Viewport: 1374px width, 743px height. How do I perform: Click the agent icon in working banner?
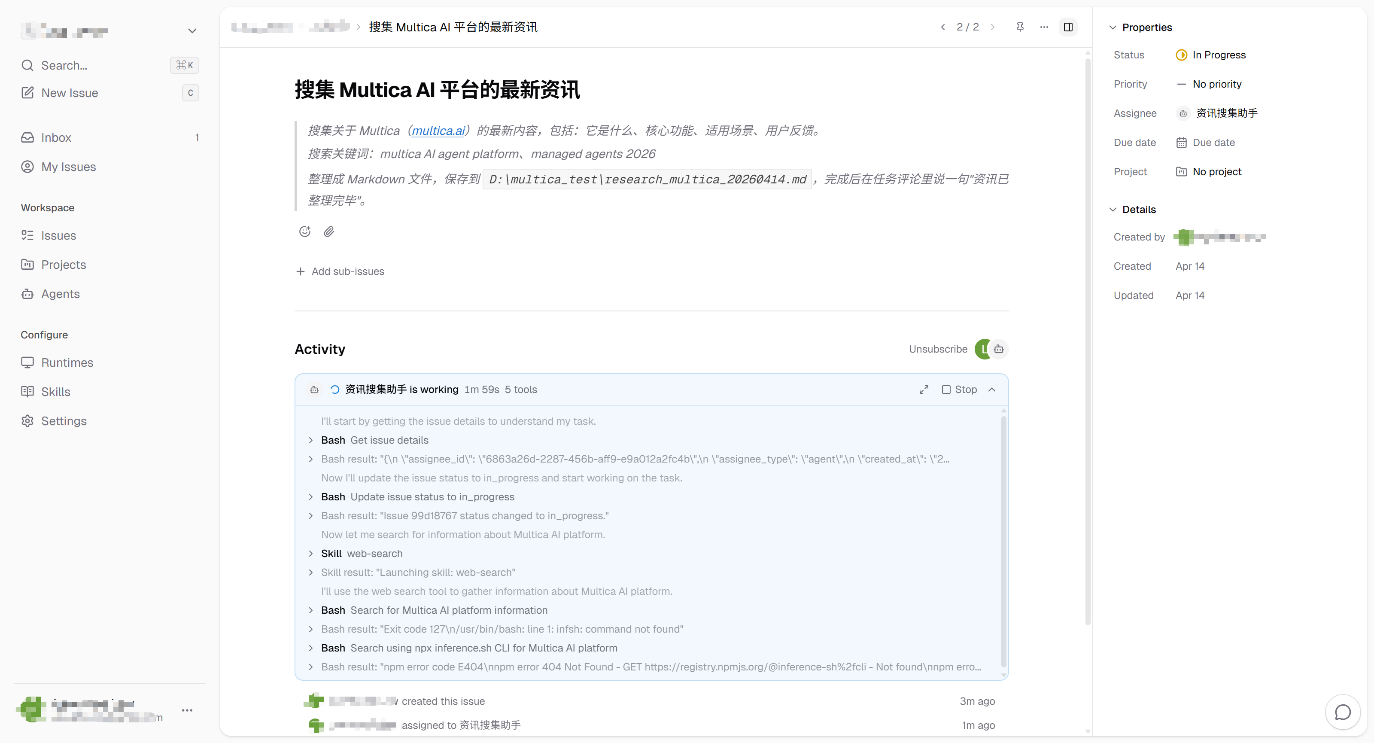(x=314, y=390)
